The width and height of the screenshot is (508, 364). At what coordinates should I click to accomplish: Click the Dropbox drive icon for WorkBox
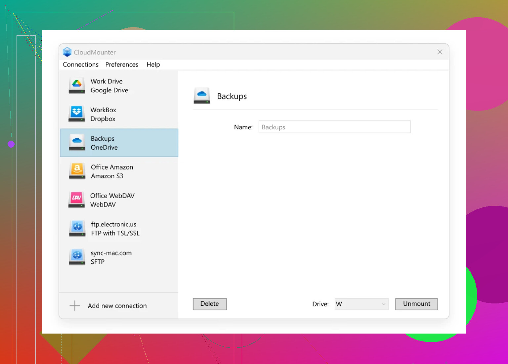click(x=77, y=114)
